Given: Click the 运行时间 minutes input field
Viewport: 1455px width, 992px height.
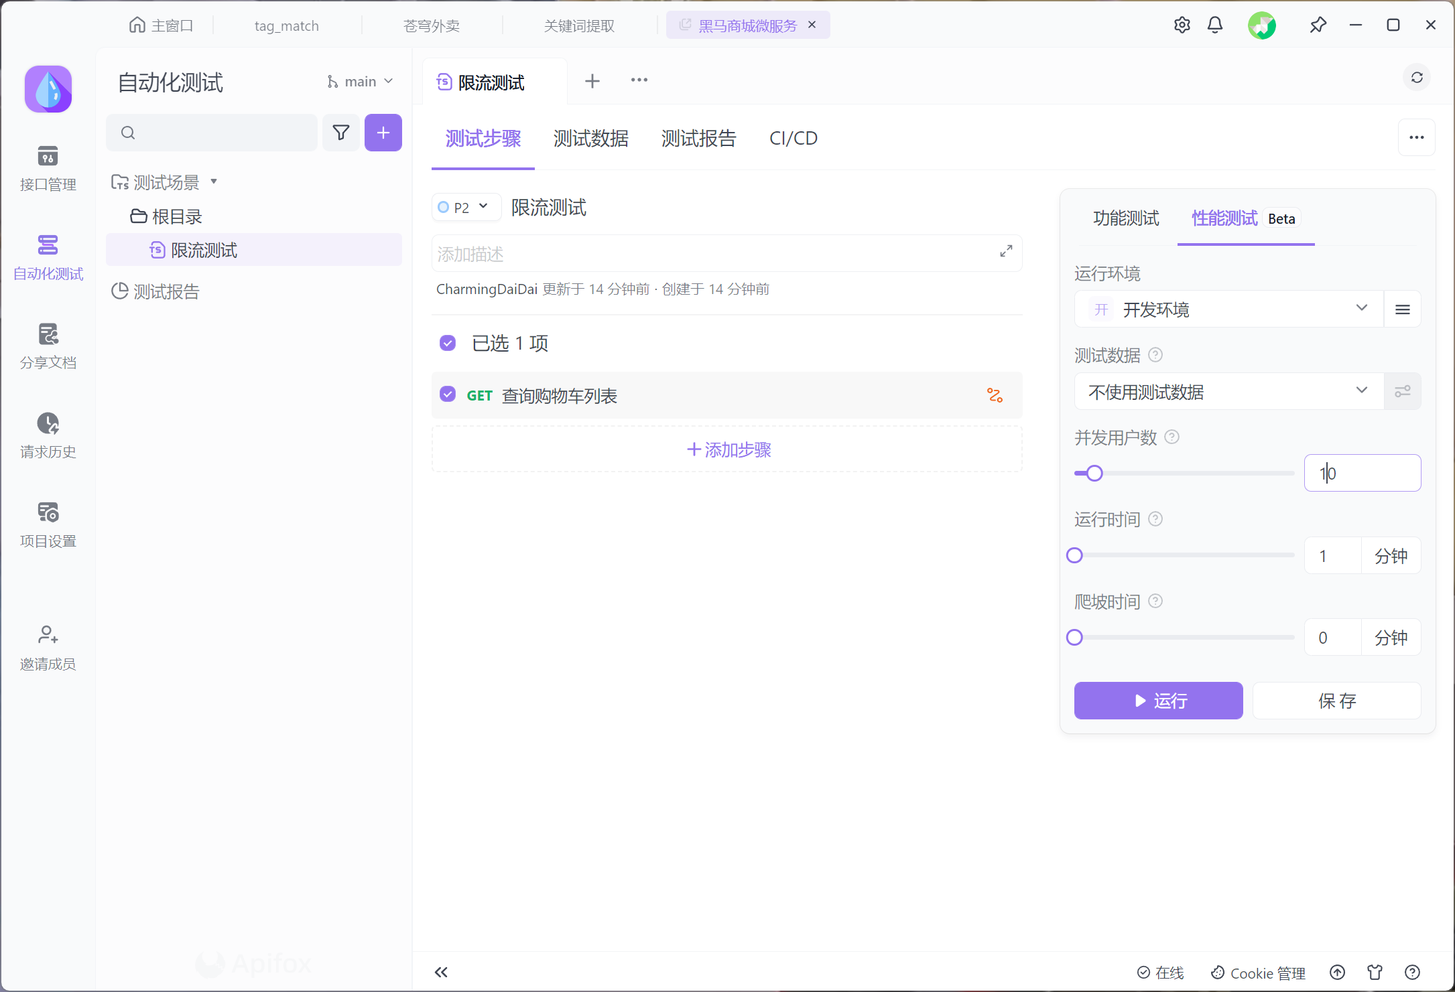Looking at the screenshot, I should click(x=1332, y=556).
